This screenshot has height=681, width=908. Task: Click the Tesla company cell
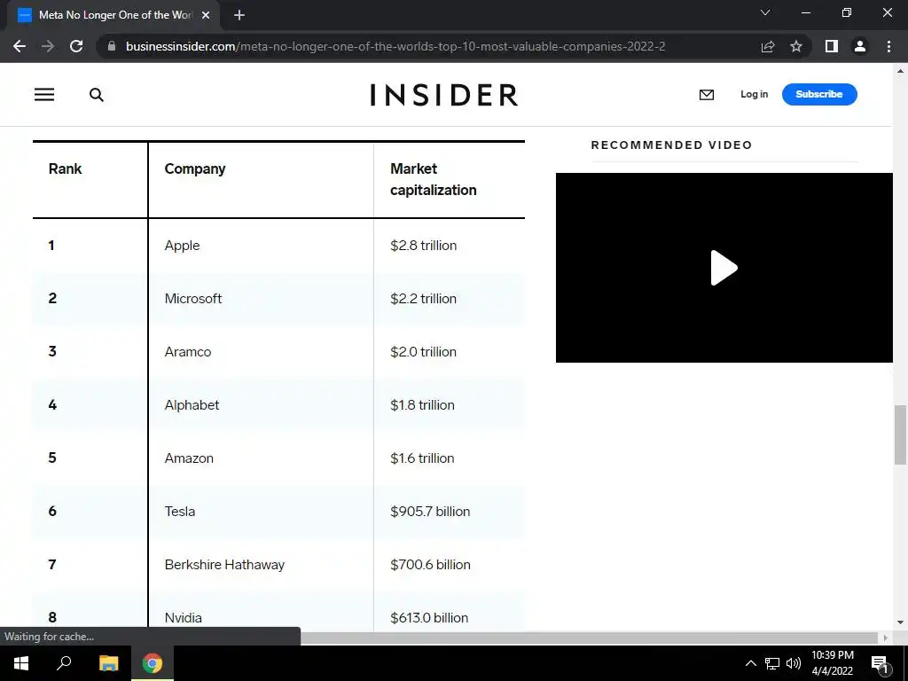[180, 512]
